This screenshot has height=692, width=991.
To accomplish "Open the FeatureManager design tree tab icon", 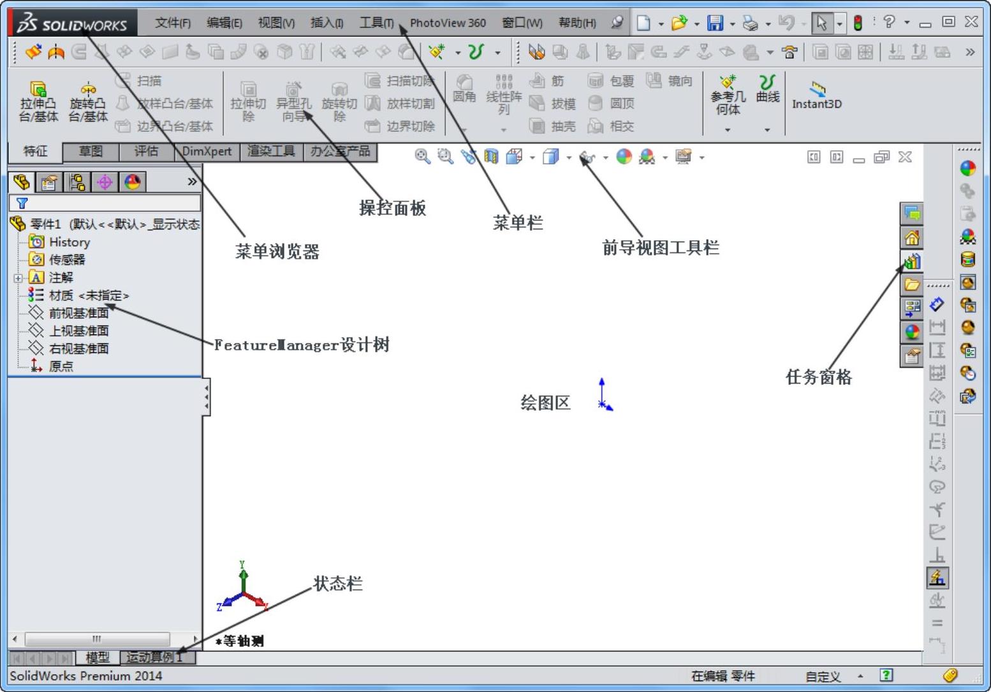I will pos(22,182).
